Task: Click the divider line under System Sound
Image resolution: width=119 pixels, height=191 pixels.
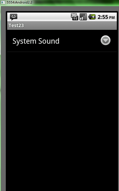Action: click(x=62, y=52)
